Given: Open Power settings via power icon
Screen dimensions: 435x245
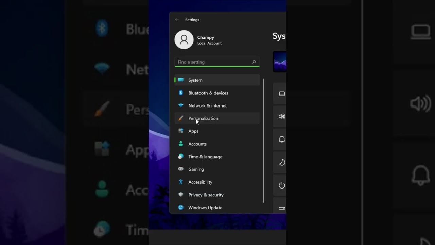Looking at the screenshot, I should tap(282, 185).
